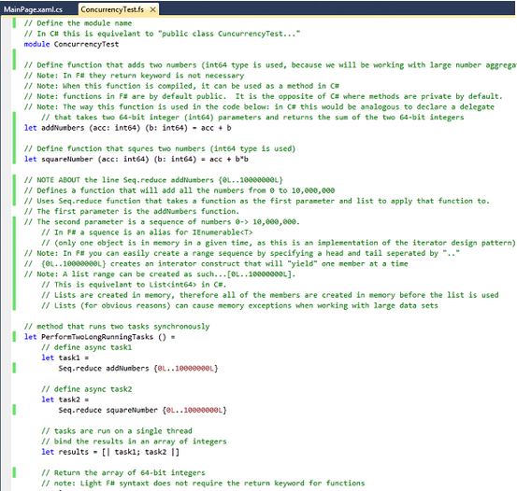Click the comment '// NOTE ABOUT the line Seq.reduce addNumbers'

[x=153, y=180]
